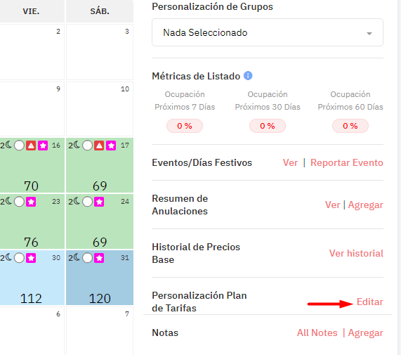The width and height of the screenshot is (401, 355).
Task: Select the calendar cell priced 120
Action: pos(100,278)
